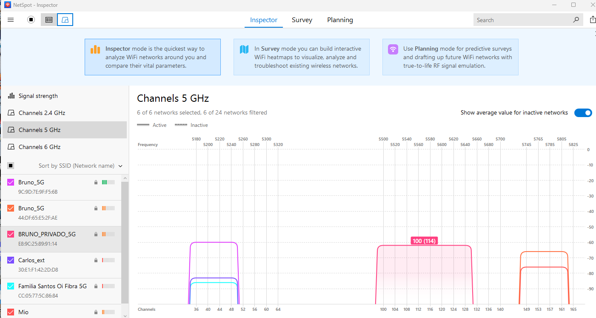
Task: Click the Active legend entry
Action: point(152,125)
